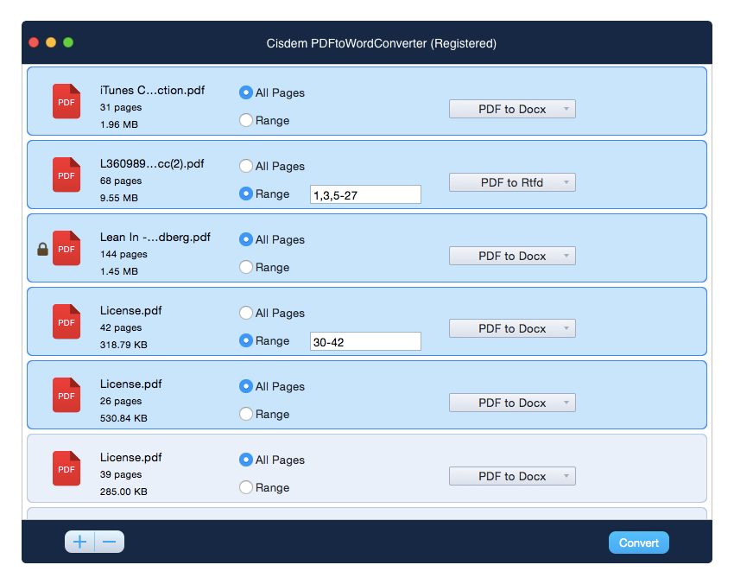Click the PDF icon for iTunes C...ction.pdf
The image size is (734, 584).
(x=66, y=101)
